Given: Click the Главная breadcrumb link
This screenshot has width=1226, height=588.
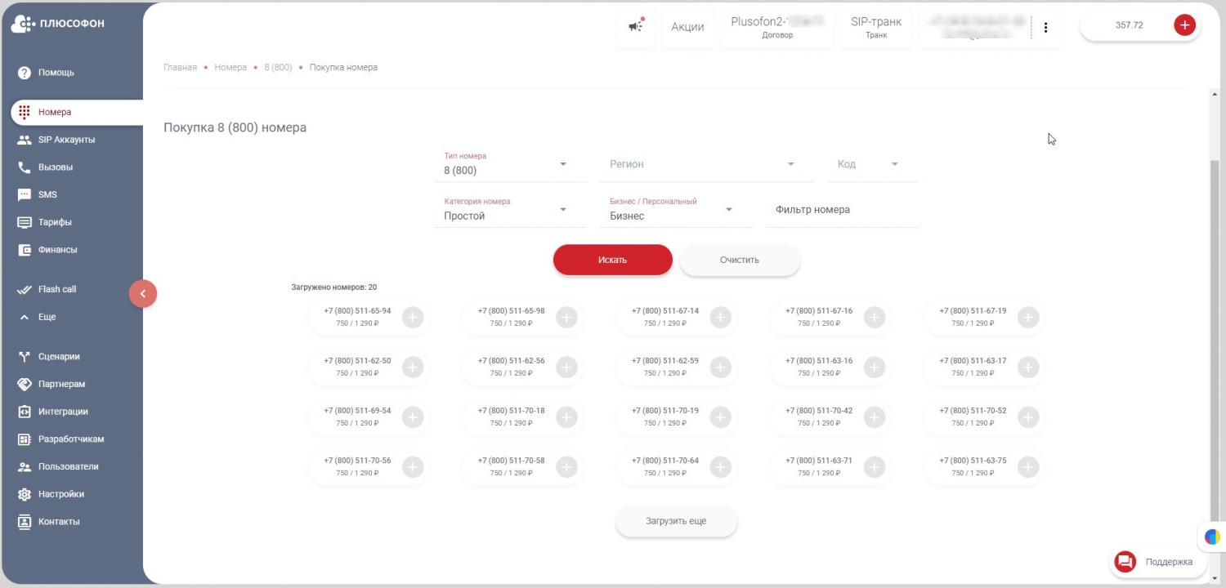Looking at the screenshot, I should pyautogui.click(x=180, y=68).
